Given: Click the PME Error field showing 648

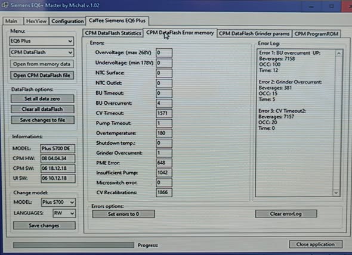Looking at the screenshot, I should point(164,163).
